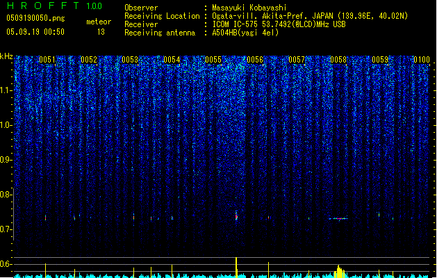The width and height of the screenshot is (437, 278).
Task: Click the 0057 time marker
Action: click(297, 60)
